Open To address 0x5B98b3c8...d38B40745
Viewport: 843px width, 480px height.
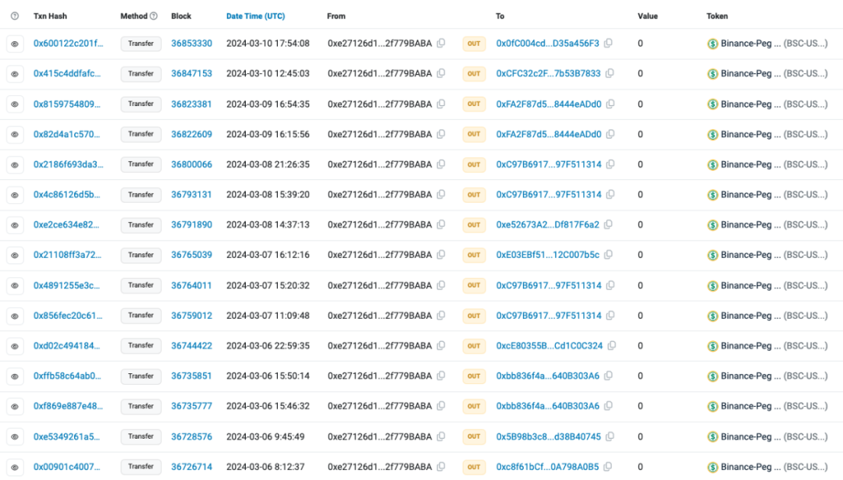click(x=548, y=437)
